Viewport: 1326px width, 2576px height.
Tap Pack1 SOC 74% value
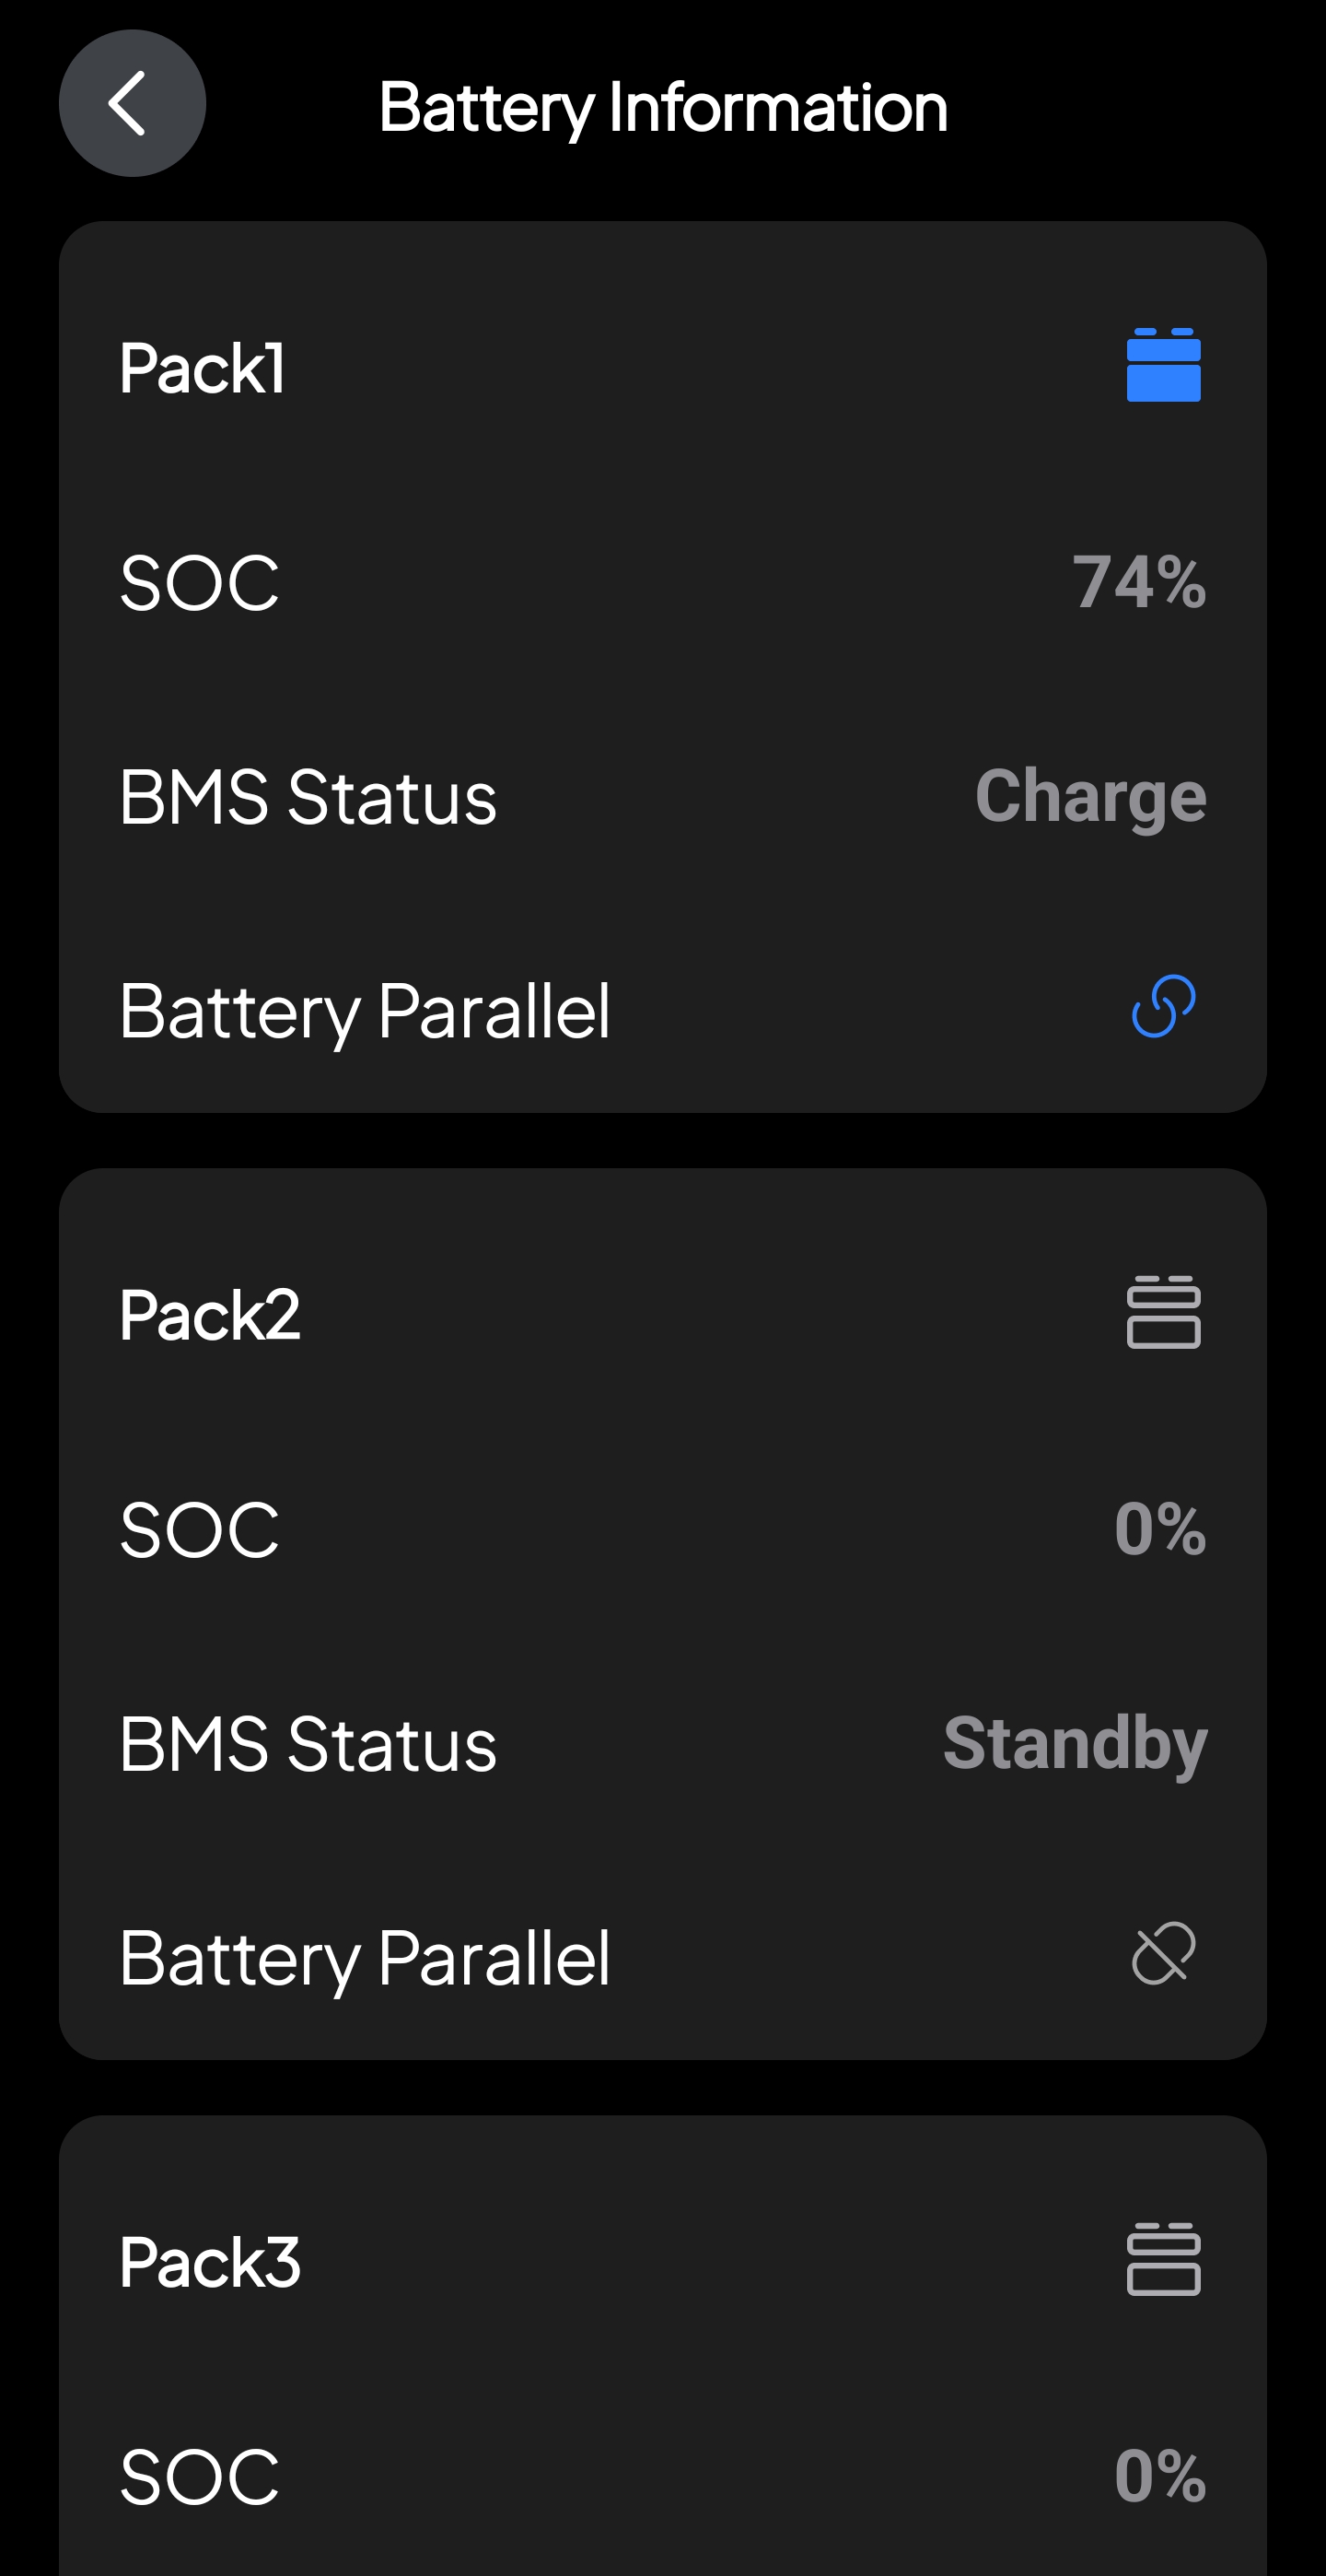click(1139, 582)
